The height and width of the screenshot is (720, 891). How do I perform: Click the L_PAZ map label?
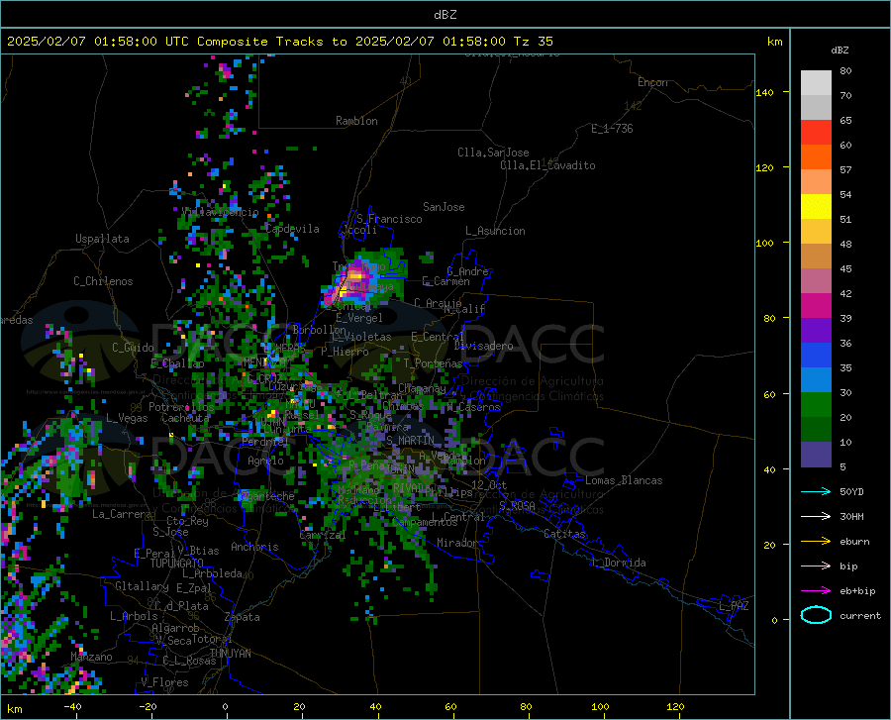(x=734, y=606)
